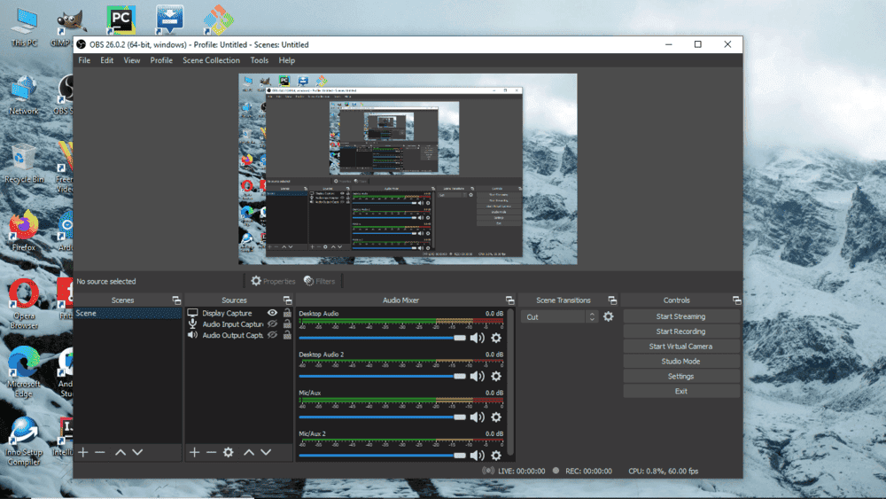Mute the Desktop Audio 2 speaker
The width and height of the screenshot is (886, 499).
point(478,377)
